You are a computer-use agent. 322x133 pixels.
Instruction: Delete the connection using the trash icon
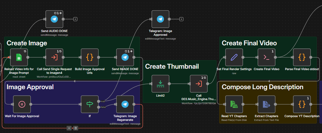coord(76,128)
